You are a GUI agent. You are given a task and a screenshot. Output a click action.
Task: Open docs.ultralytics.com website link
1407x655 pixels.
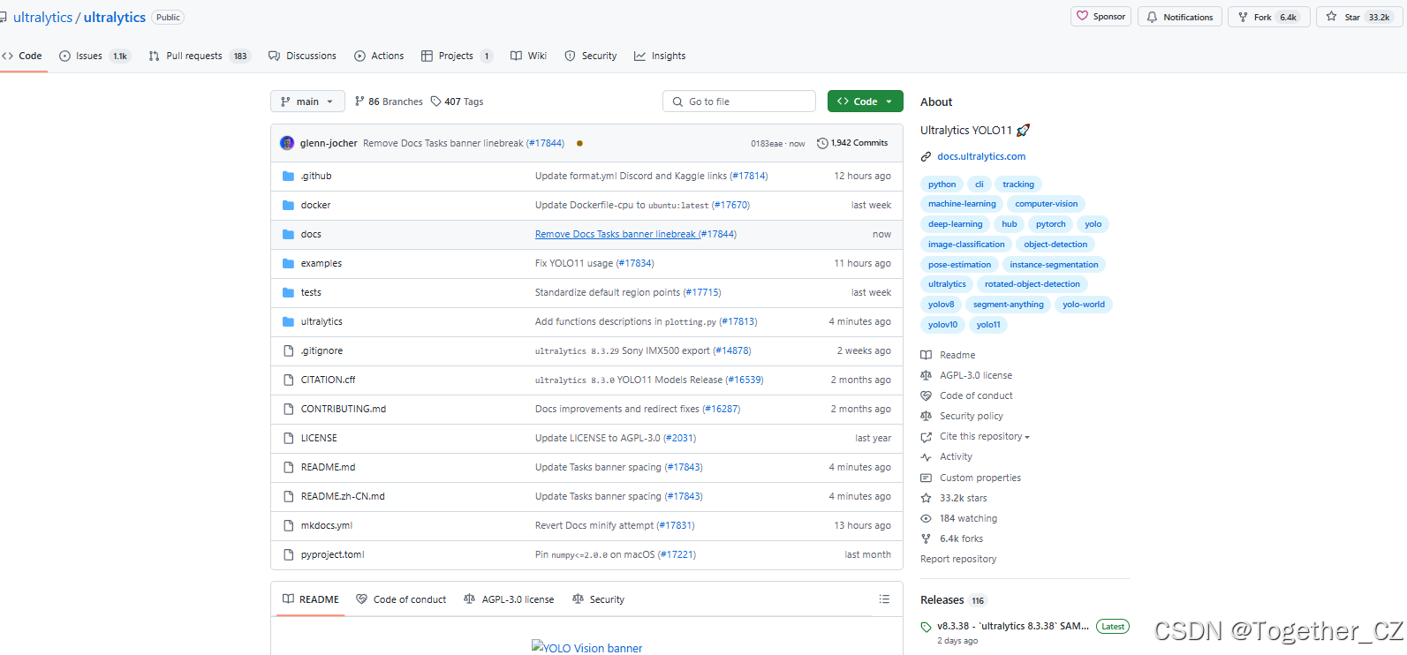coord(981,156)
